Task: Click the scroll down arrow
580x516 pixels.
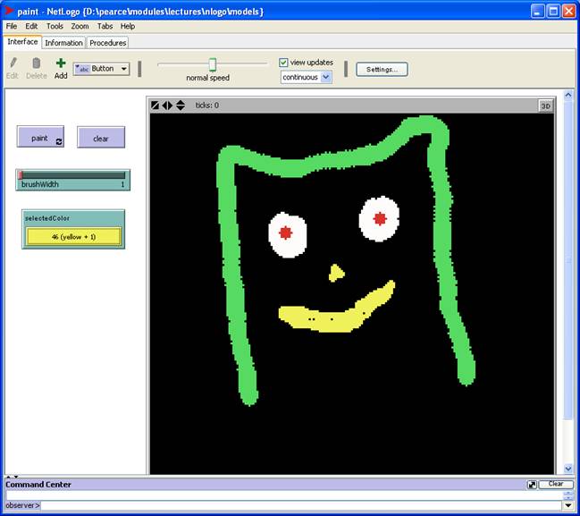Action: 568,469
